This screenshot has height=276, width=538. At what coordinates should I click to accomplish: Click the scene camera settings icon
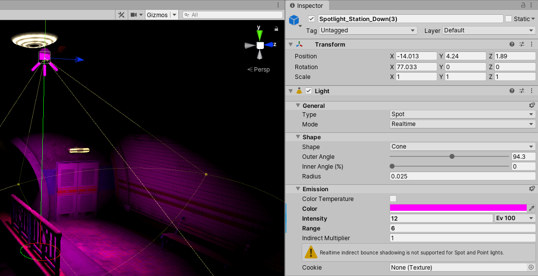point(134,15)
